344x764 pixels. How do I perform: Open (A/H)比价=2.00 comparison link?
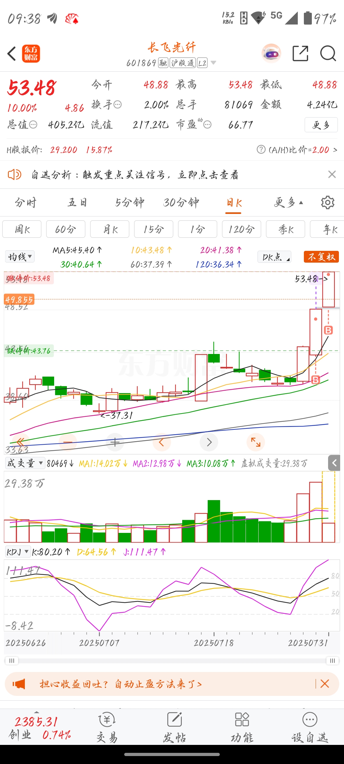(x=303, y=149)
